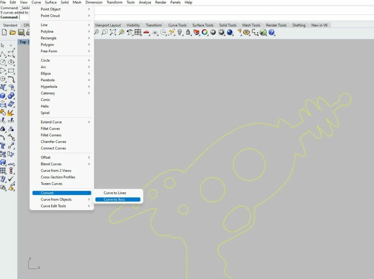Expand the Arc submenu
The height and width of the screenshot is (279, 374).
(x=62, y=67)
